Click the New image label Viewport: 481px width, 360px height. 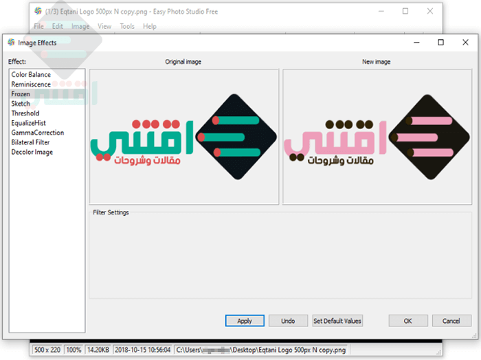(x=377, y=62)
